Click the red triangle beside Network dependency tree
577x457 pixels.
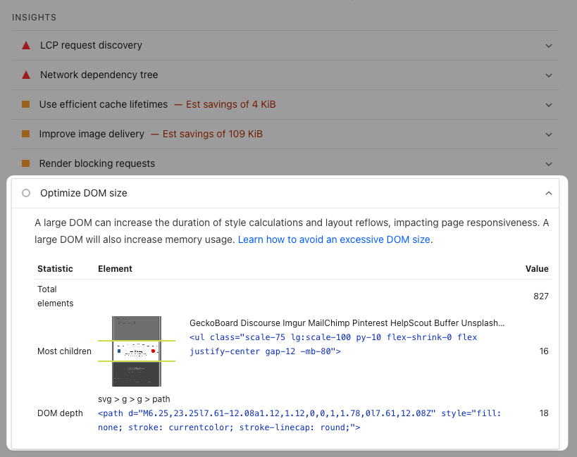25,74
